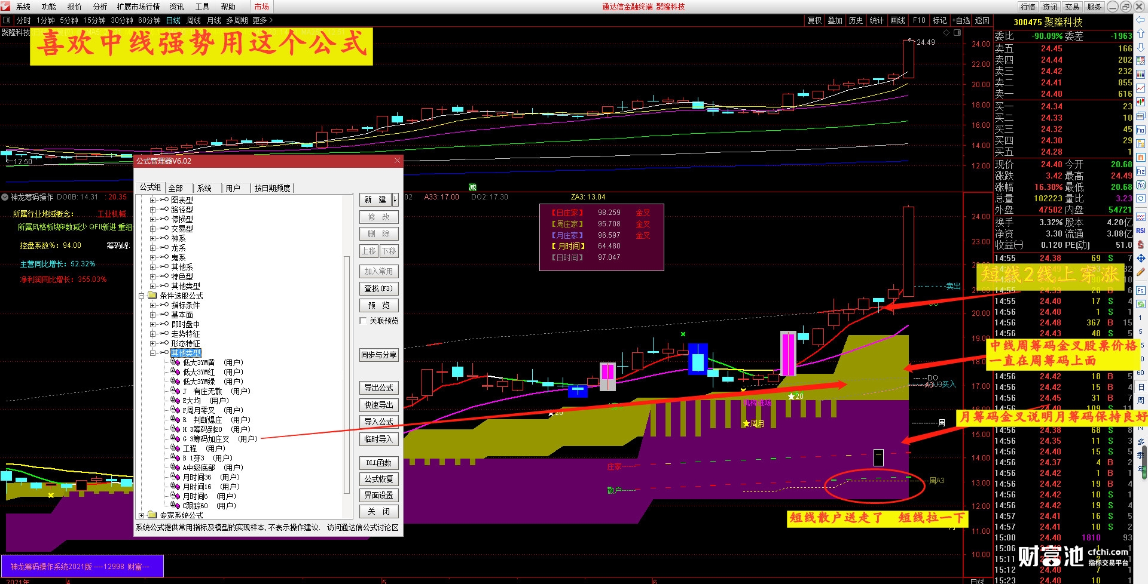Expand the 神系 tree node
Viewport: 1148px width, 584px height.
(152, 238)
